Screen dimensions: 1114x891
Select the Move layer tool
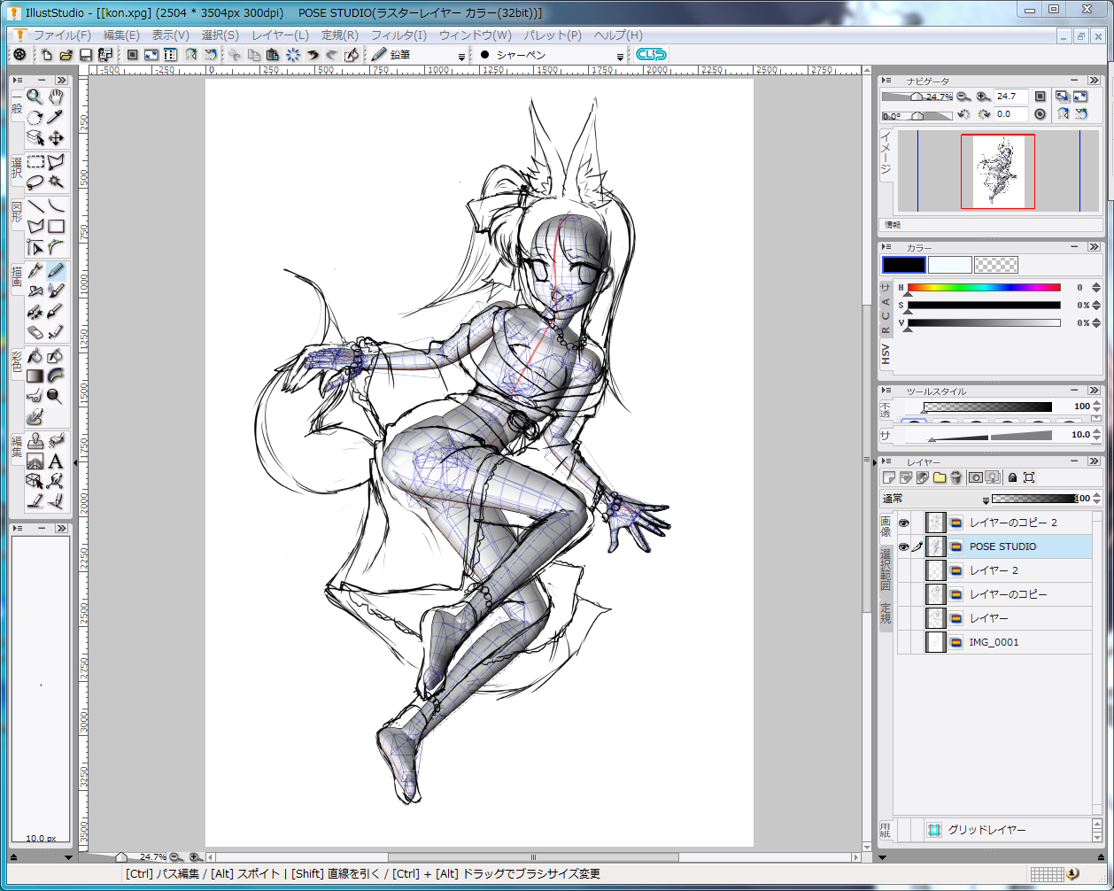pyautogui.click(x=56, y=137)
